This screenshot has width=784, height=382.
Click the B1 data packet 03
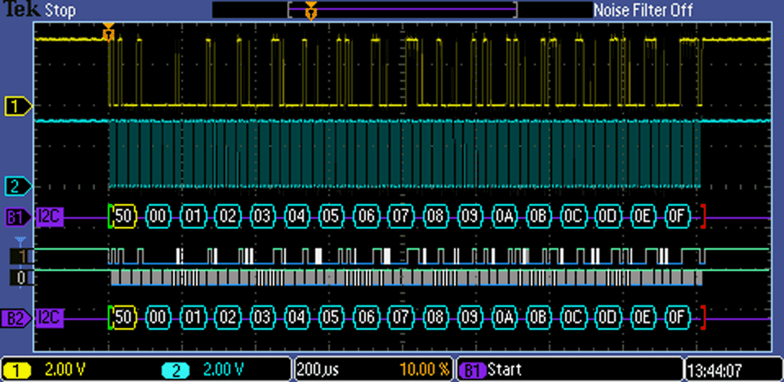[262, 216]
